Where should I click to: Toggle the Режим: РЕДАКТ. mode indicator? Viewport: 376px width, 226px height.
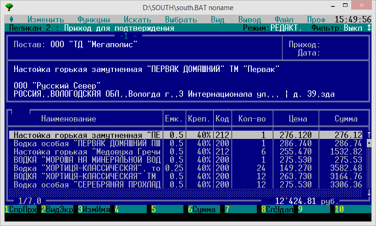[x=272, y=28]
